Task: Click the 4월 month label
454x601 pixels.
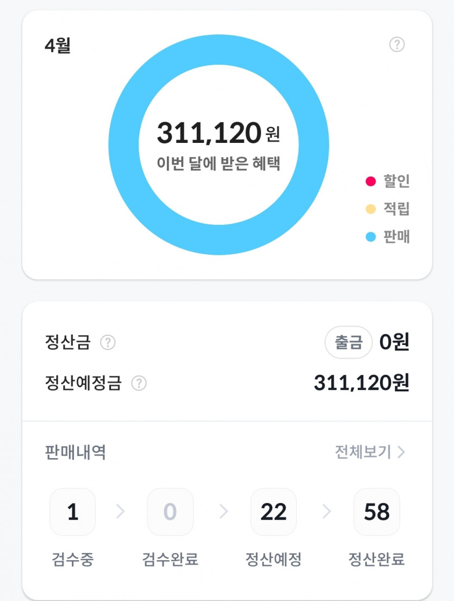Action: coord(58,46)
